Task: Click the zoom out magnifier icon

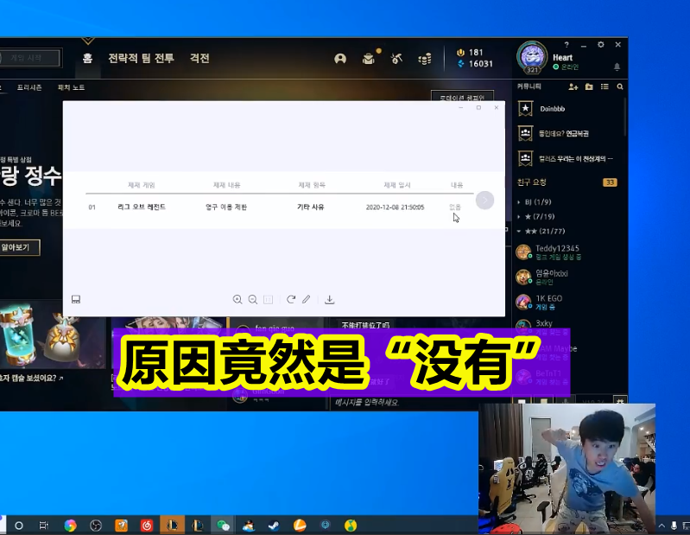Action: click(252, 300)
